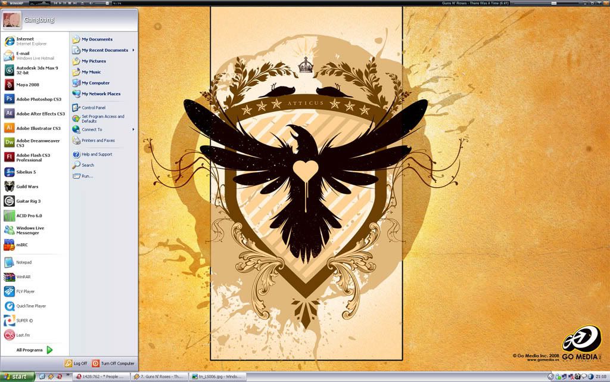Screen dimensions: 610x382
Task: Switch to '7. Guns N' Roses' taskbar window
Action: (x=158, y=377)
